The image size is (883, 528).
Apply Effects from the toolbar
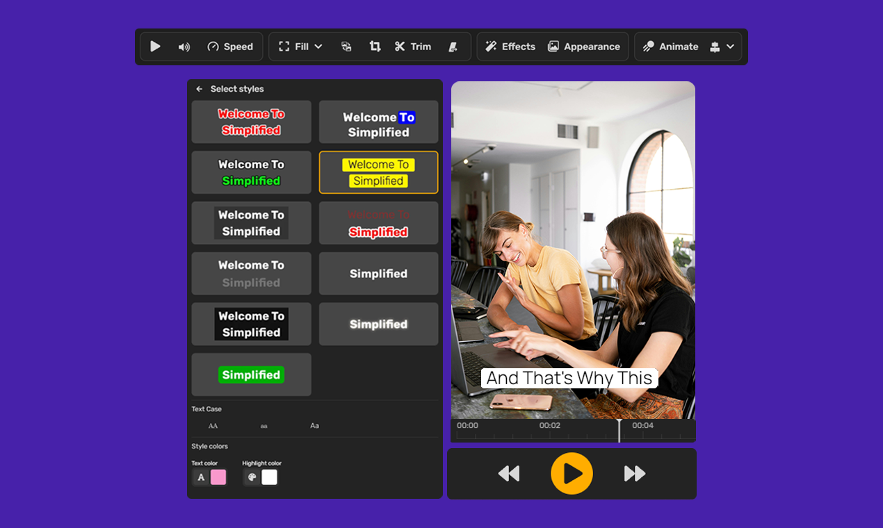[x=510, y=46]
